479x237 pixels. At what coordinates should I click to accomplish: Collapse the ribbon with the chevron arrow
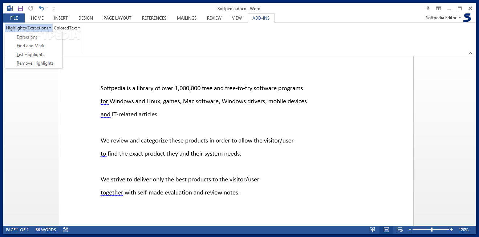click(x=470, y=53)
